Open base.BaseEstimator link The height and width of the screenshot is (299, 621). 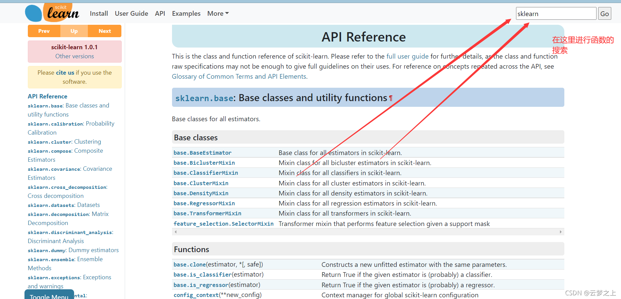click(203, 153)
